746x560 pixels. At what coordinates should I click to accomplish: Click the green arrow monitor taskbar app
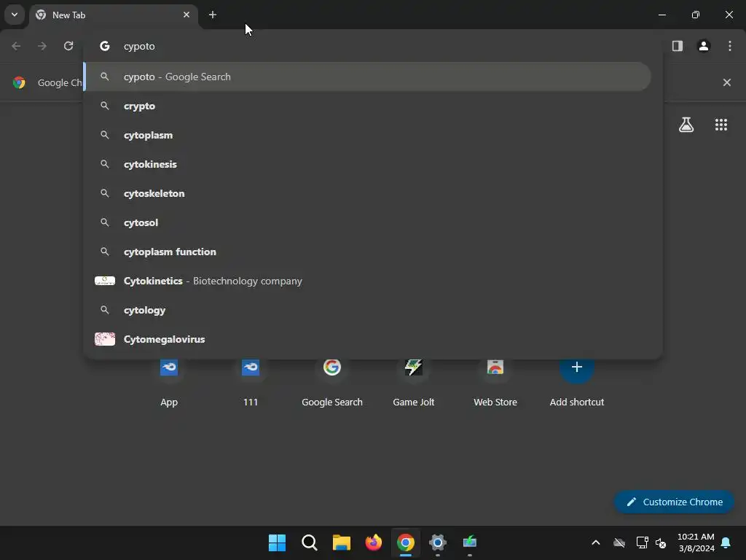[470, 542]
